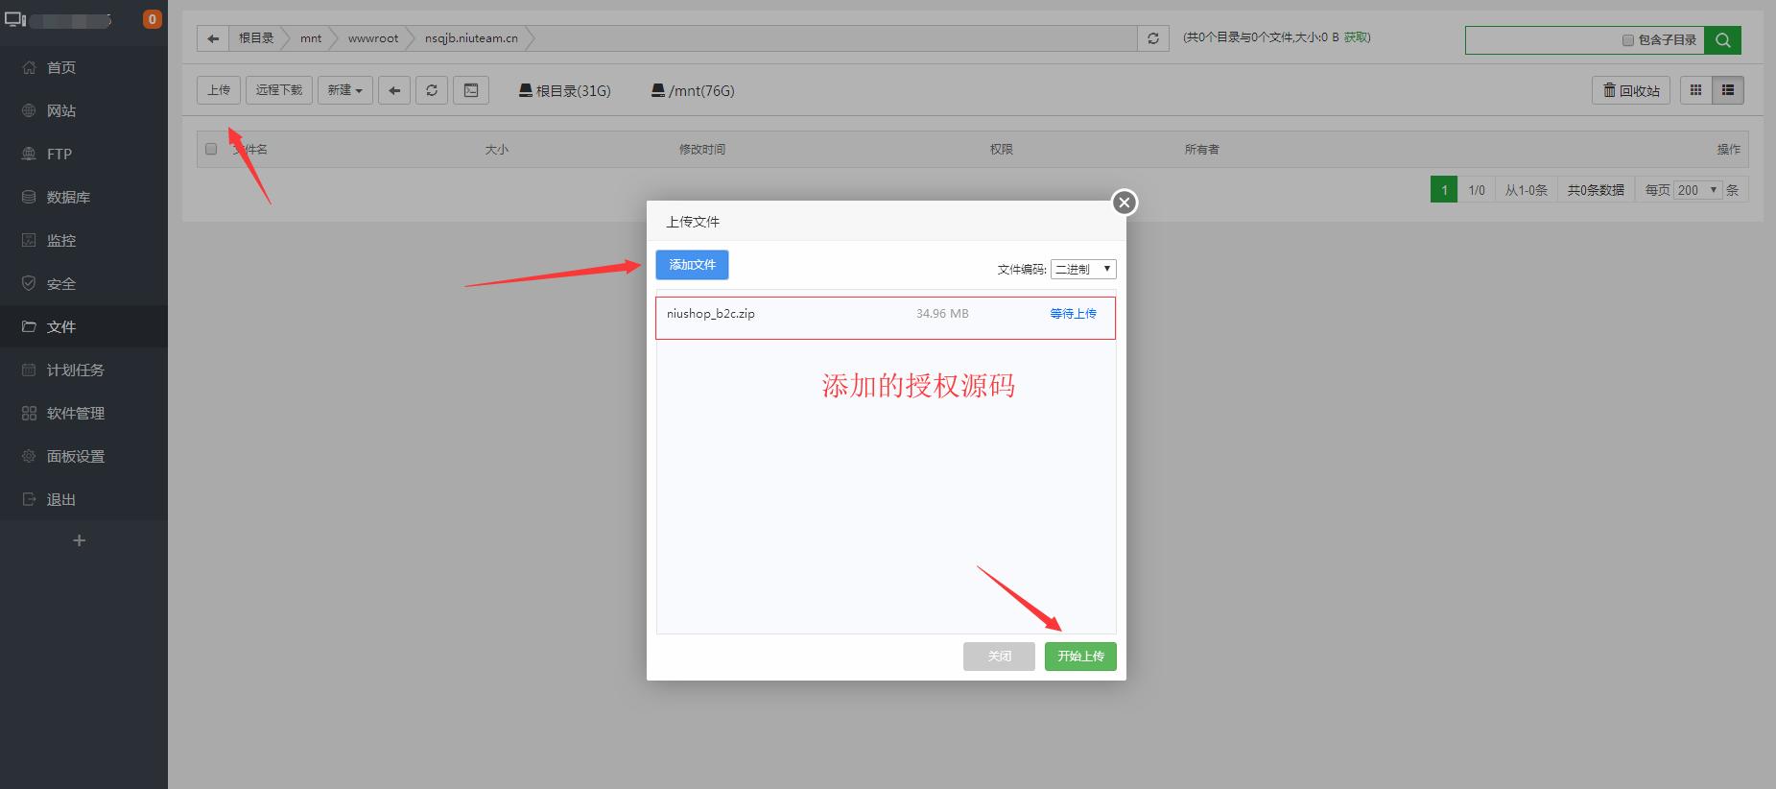Switch to the 根目录(31G) disk
1776x789 pixels.
(x=564, y=90)
